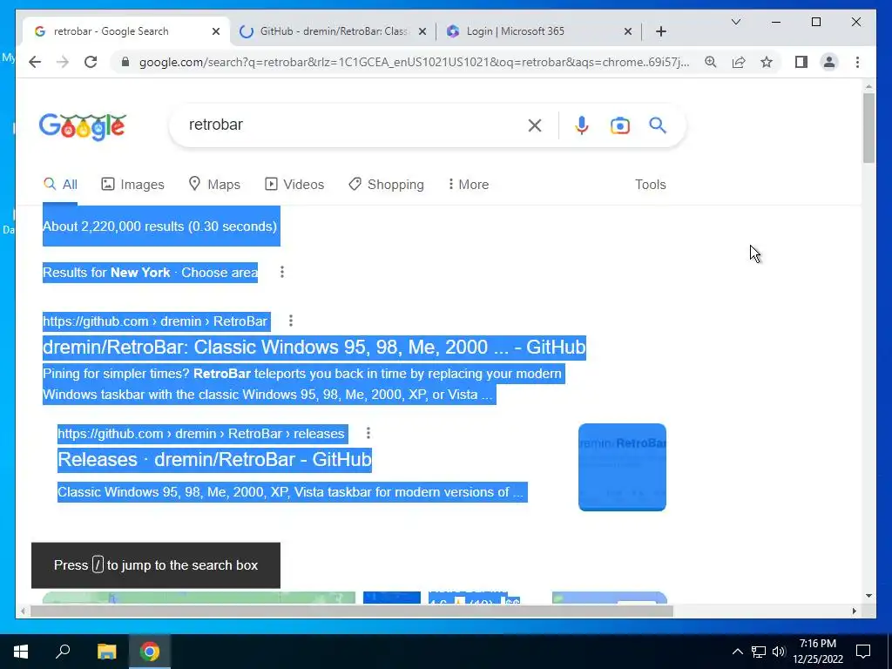
Task: Switch to Maps results
Action: (214, 185)
